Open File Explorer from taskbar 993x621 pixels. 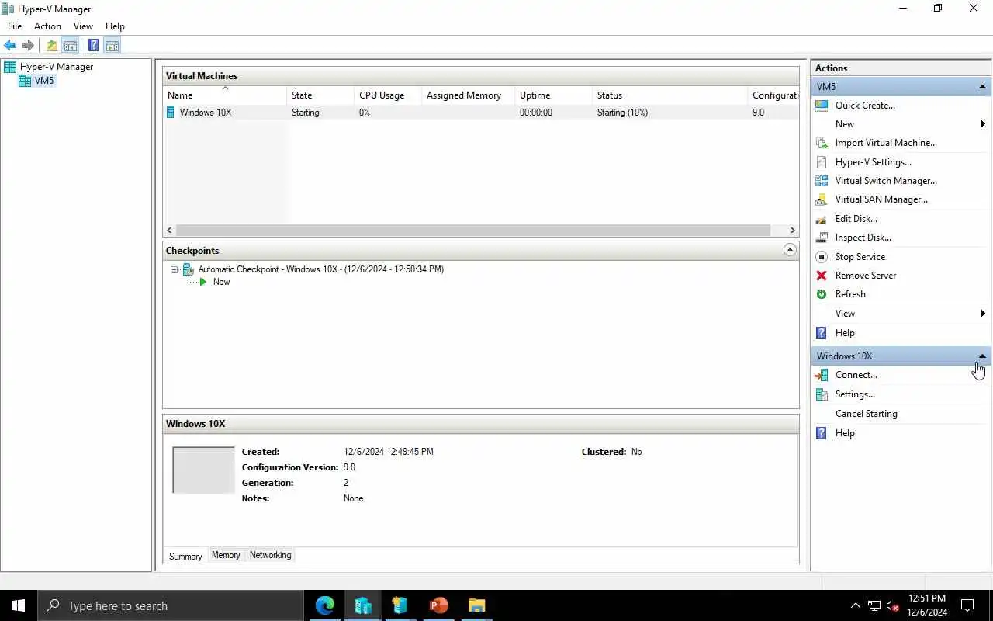click(x=476, y=605)
